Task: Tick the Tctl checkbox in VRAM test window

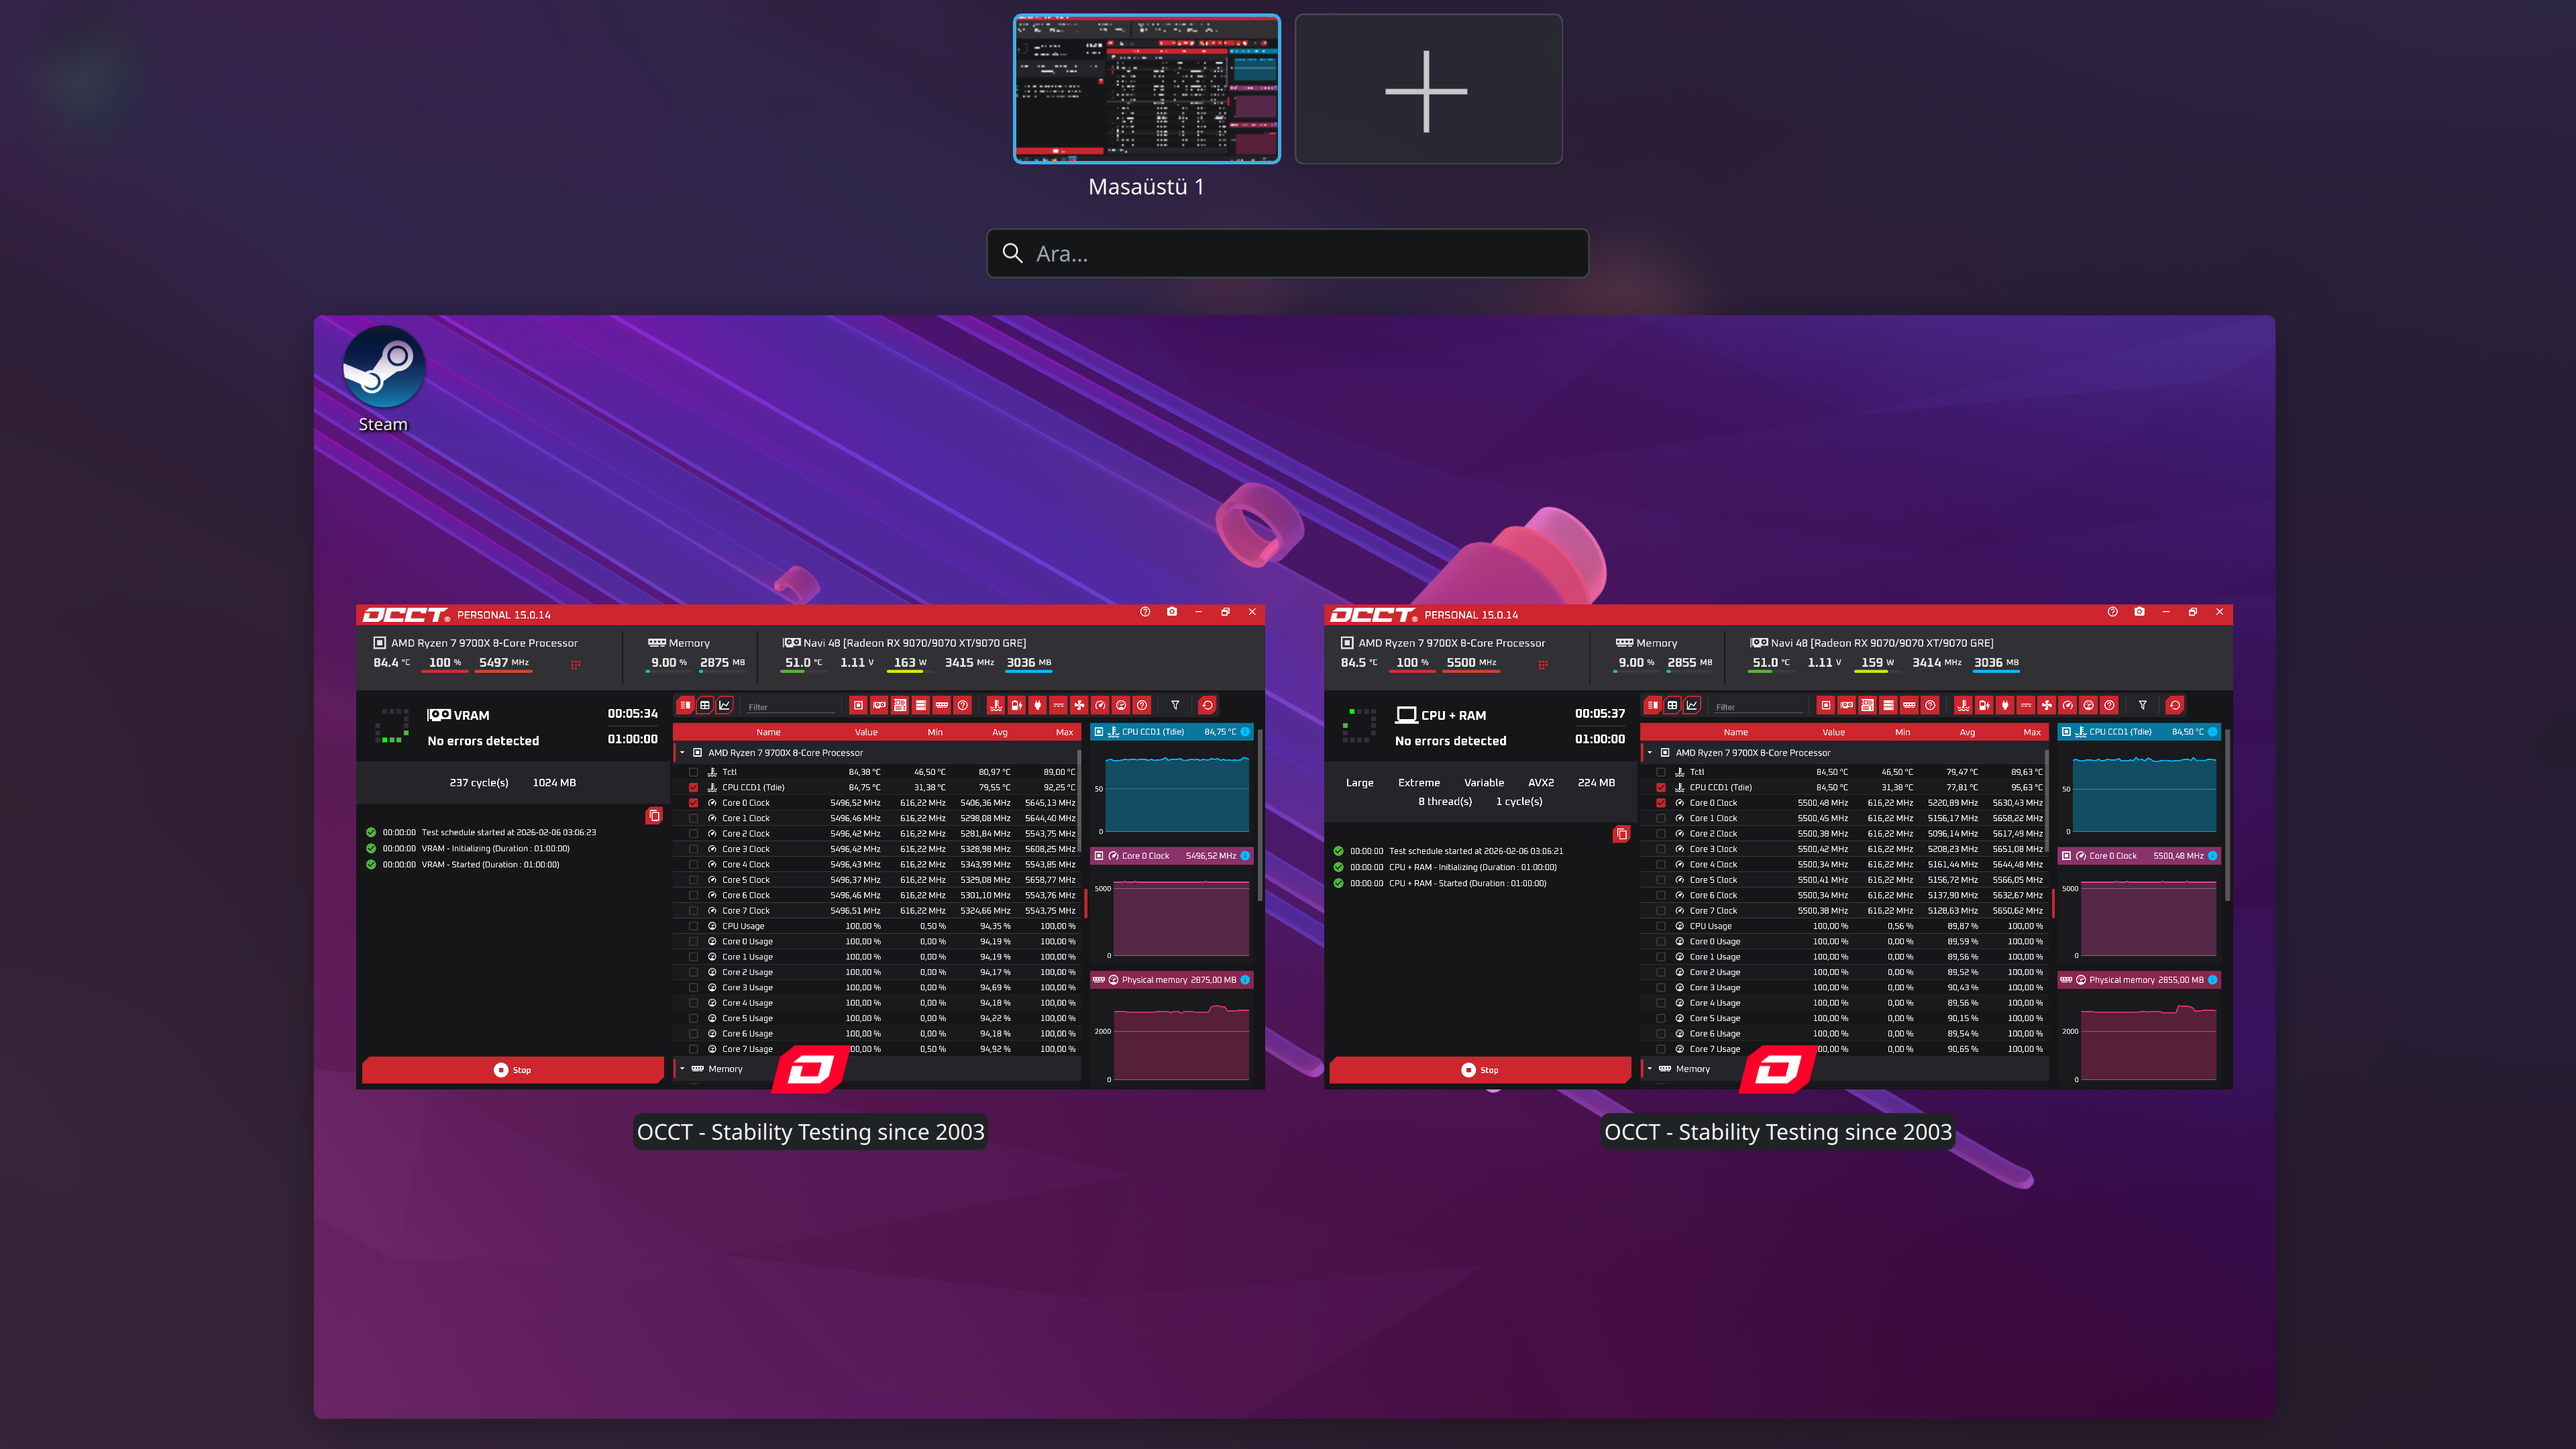Action: tap(693, 772)
